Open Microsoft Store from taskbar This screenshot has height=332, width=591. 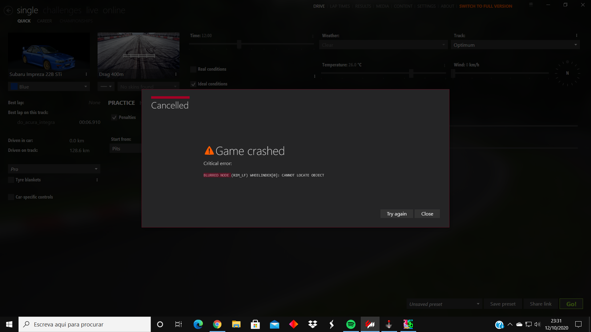pyautogui.click(x=255, y=324)
